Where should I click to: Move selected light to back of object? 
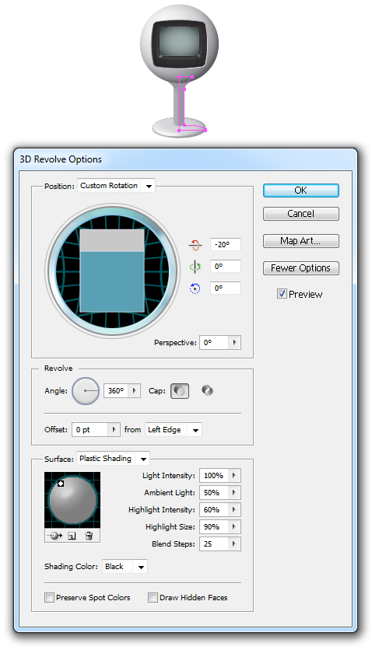click(x=54, y=536)
